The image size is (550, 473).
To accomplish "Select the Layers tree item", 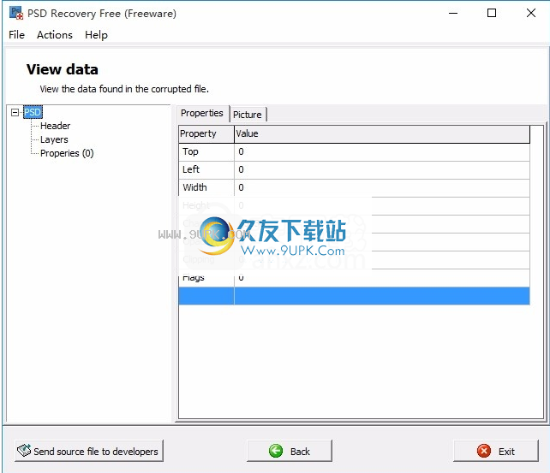I will pos(54,139).
